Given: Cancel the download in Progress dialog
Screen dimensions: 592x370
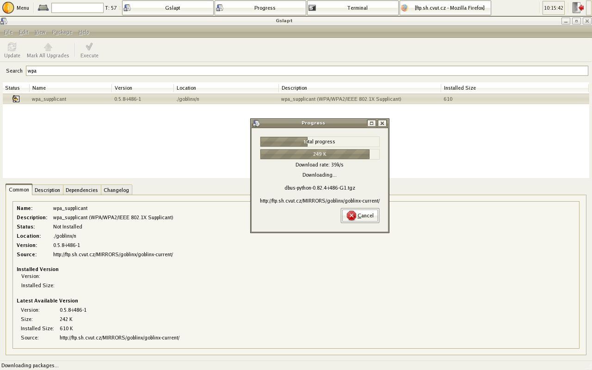Looking at the screenshot, I should (x=360, y=216).
